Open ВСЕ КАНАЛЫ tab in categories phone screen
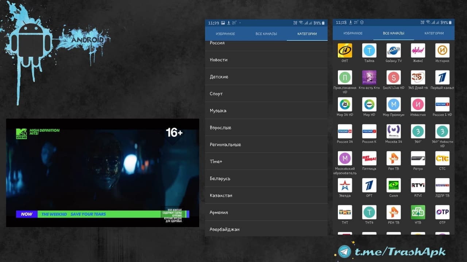 [266, 34]
